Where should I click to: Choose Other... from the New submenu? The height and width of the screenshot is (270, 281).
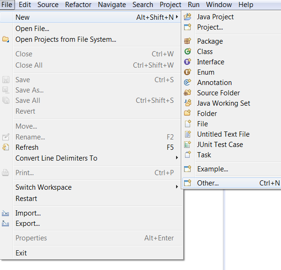click(x=208, y=183)
